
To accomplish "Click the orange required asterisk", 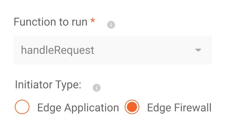I will 92,21.
